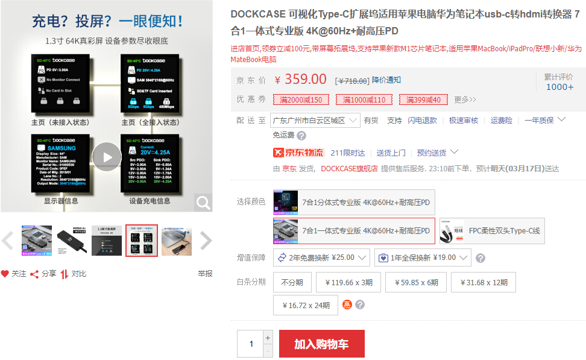Increase quantity with plus stepper
This screenshot has width=586, height=360.
click(x=268, y=337)
